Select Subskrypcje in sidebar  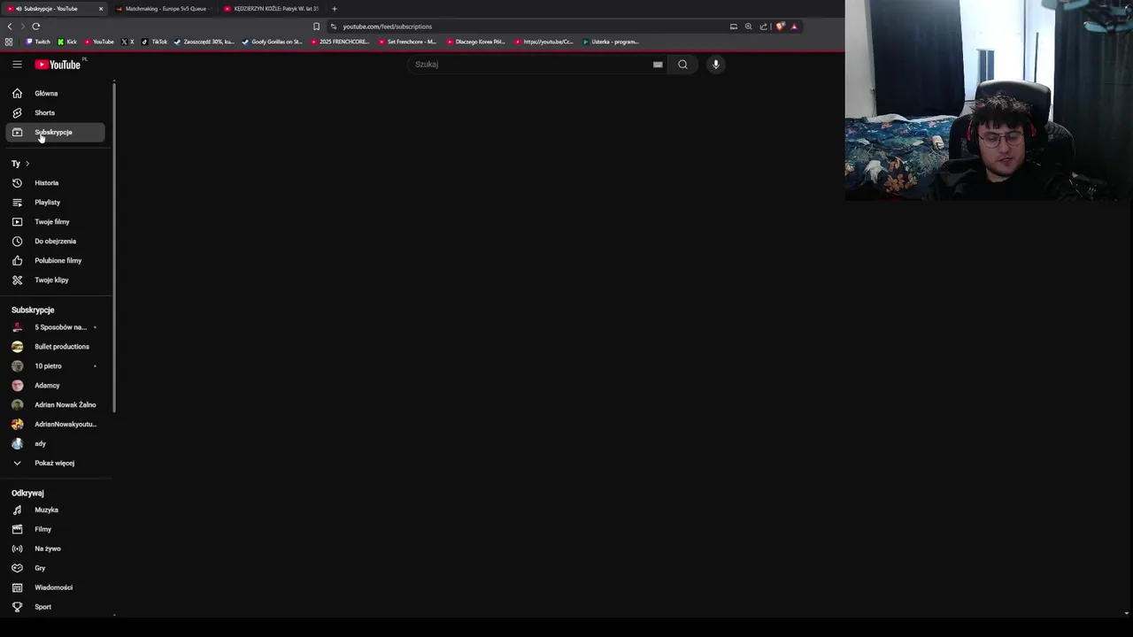click(x=55, y=132)
